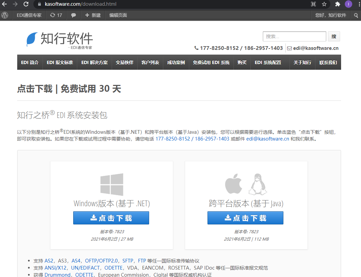The height and width of the screenshot is (277, 361).
Task: Click the 点击下载 | 免费试用 30 天 heading
Action: tap(69, 89)
